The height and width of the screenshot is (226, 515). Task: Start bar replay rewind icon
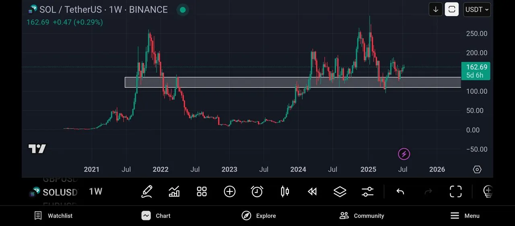(312, 191)
